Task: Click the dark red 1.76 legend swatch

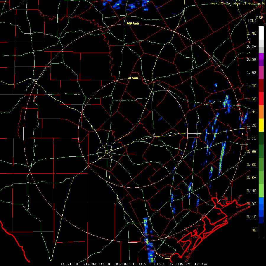Action: pos(261,86)
